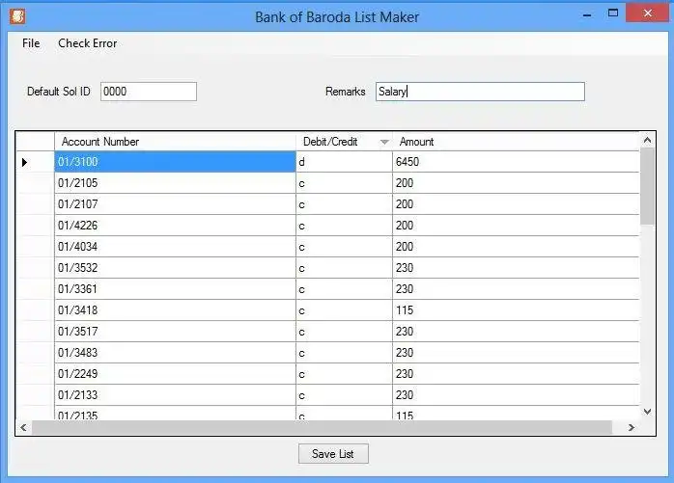The width and height of the screenshot is (674, 483).
Task: Select row header with current-row arrow
Action: pyautogui.click(x=36, y=162)
